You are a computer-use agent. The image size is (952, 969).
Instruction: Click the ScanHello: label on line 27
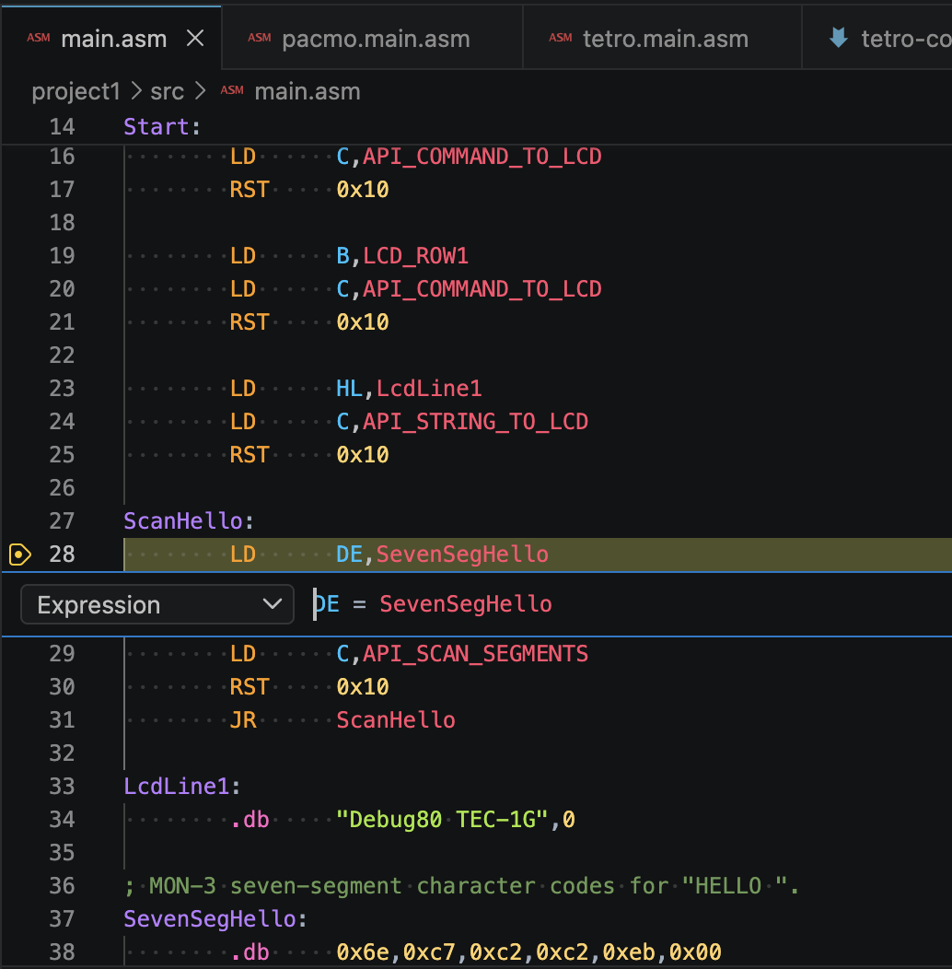(x=189, y=521)
